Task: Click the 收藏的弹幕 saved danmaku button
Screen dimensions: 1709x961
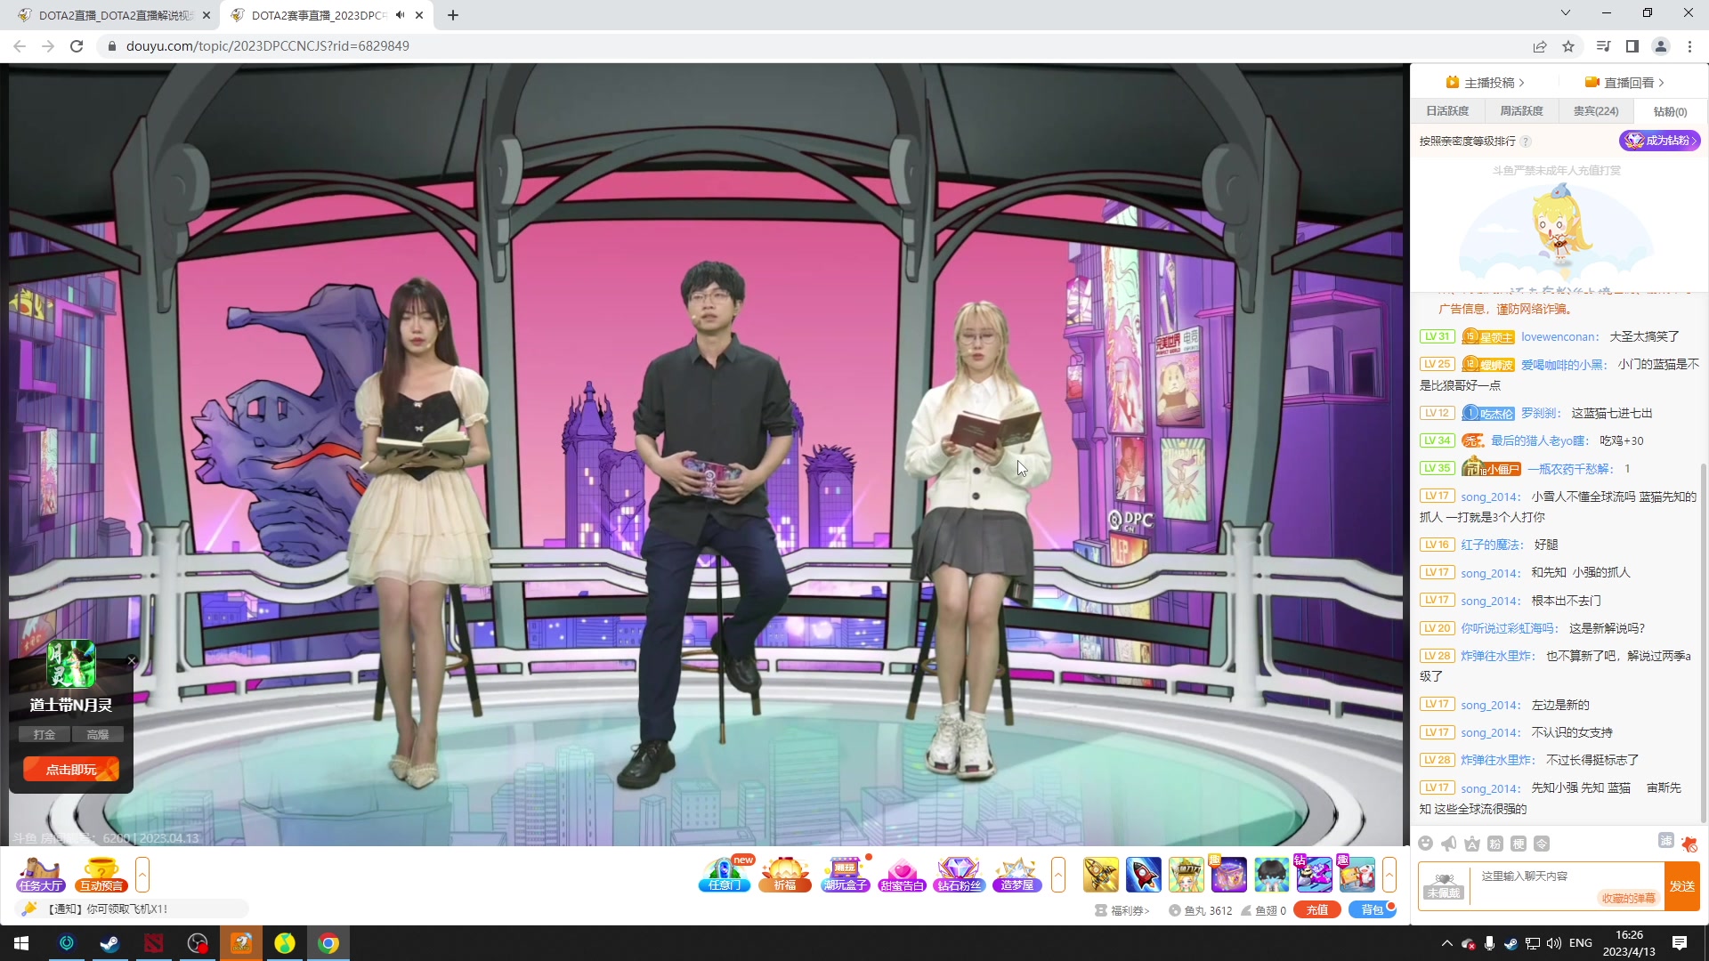Action: [x=1628, y=898]
